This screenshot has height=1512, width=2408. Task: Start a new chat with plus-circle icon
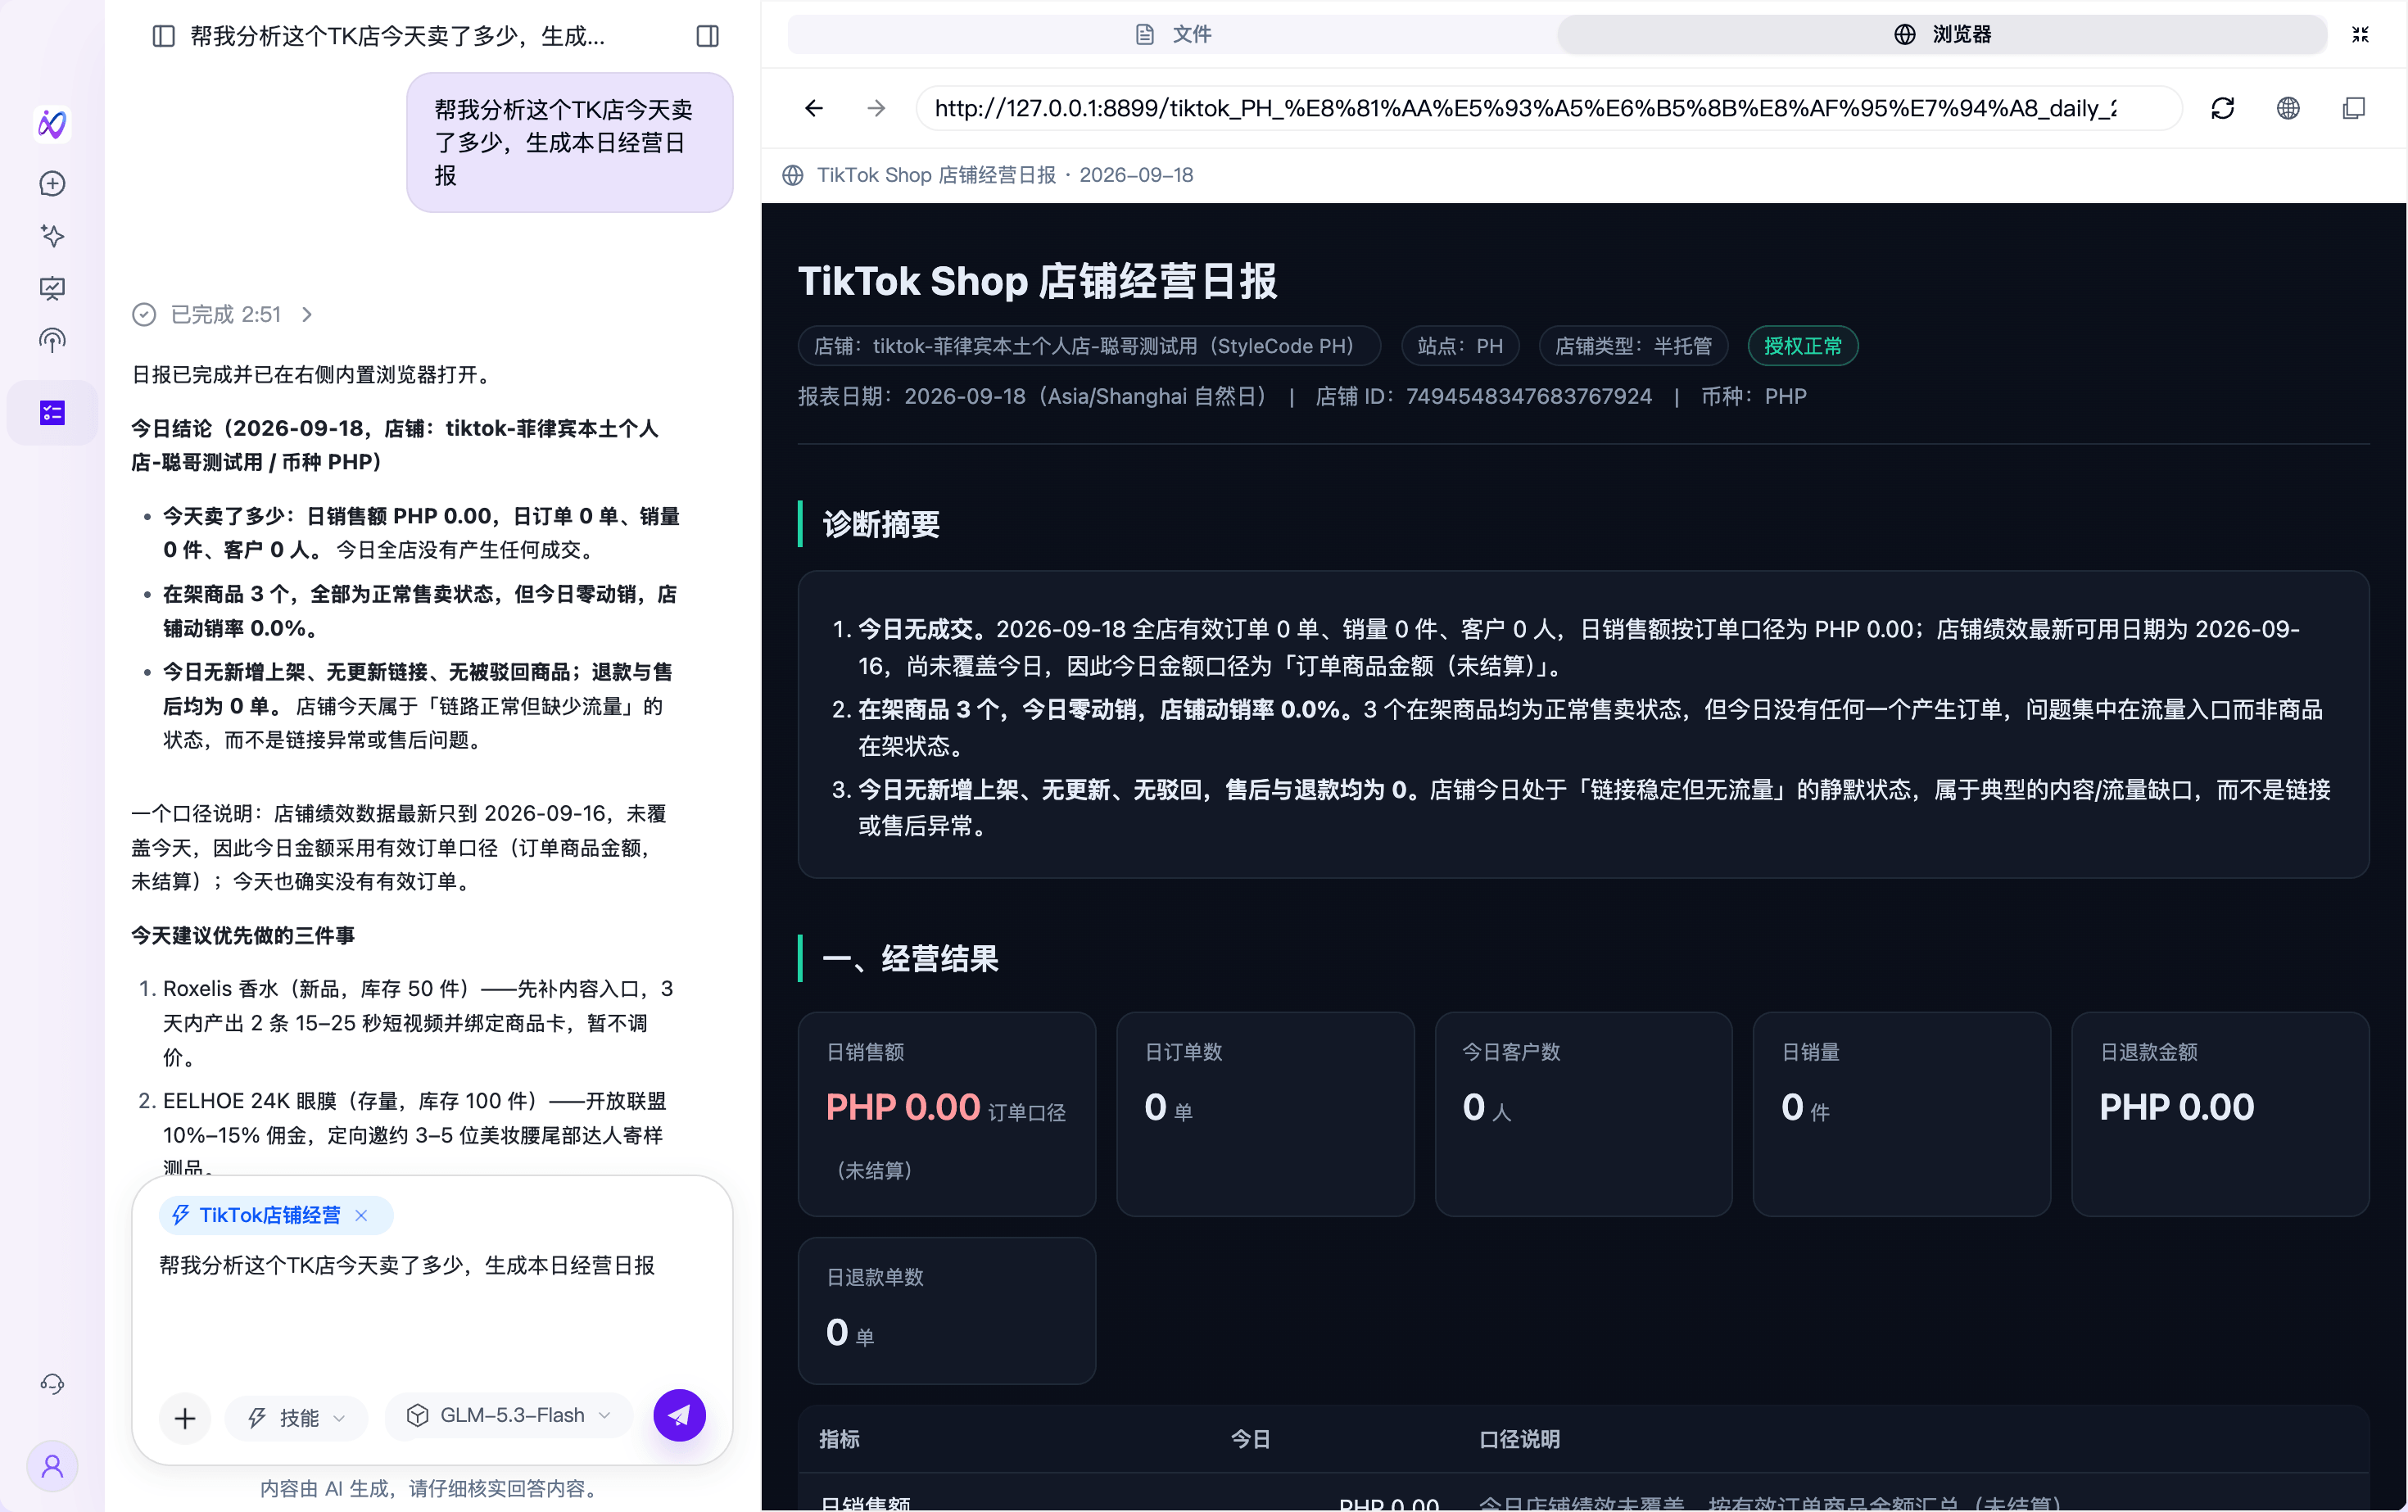[52, 184]
